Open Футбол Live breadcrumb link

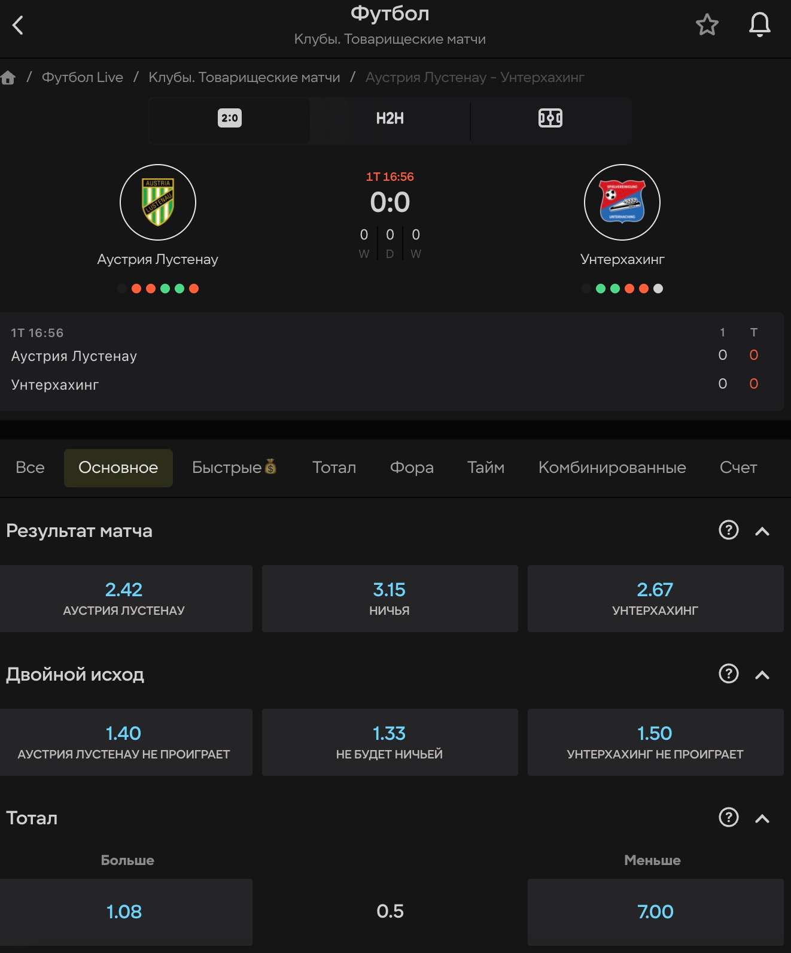(x=83, y=77)
